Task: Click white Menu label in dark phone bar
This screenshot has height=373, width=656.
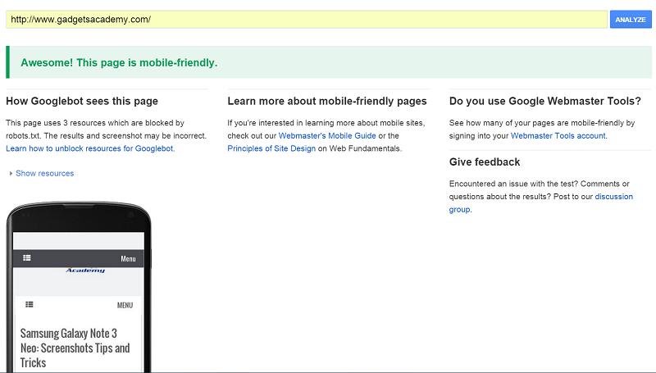Action: (x=128, y=259)
